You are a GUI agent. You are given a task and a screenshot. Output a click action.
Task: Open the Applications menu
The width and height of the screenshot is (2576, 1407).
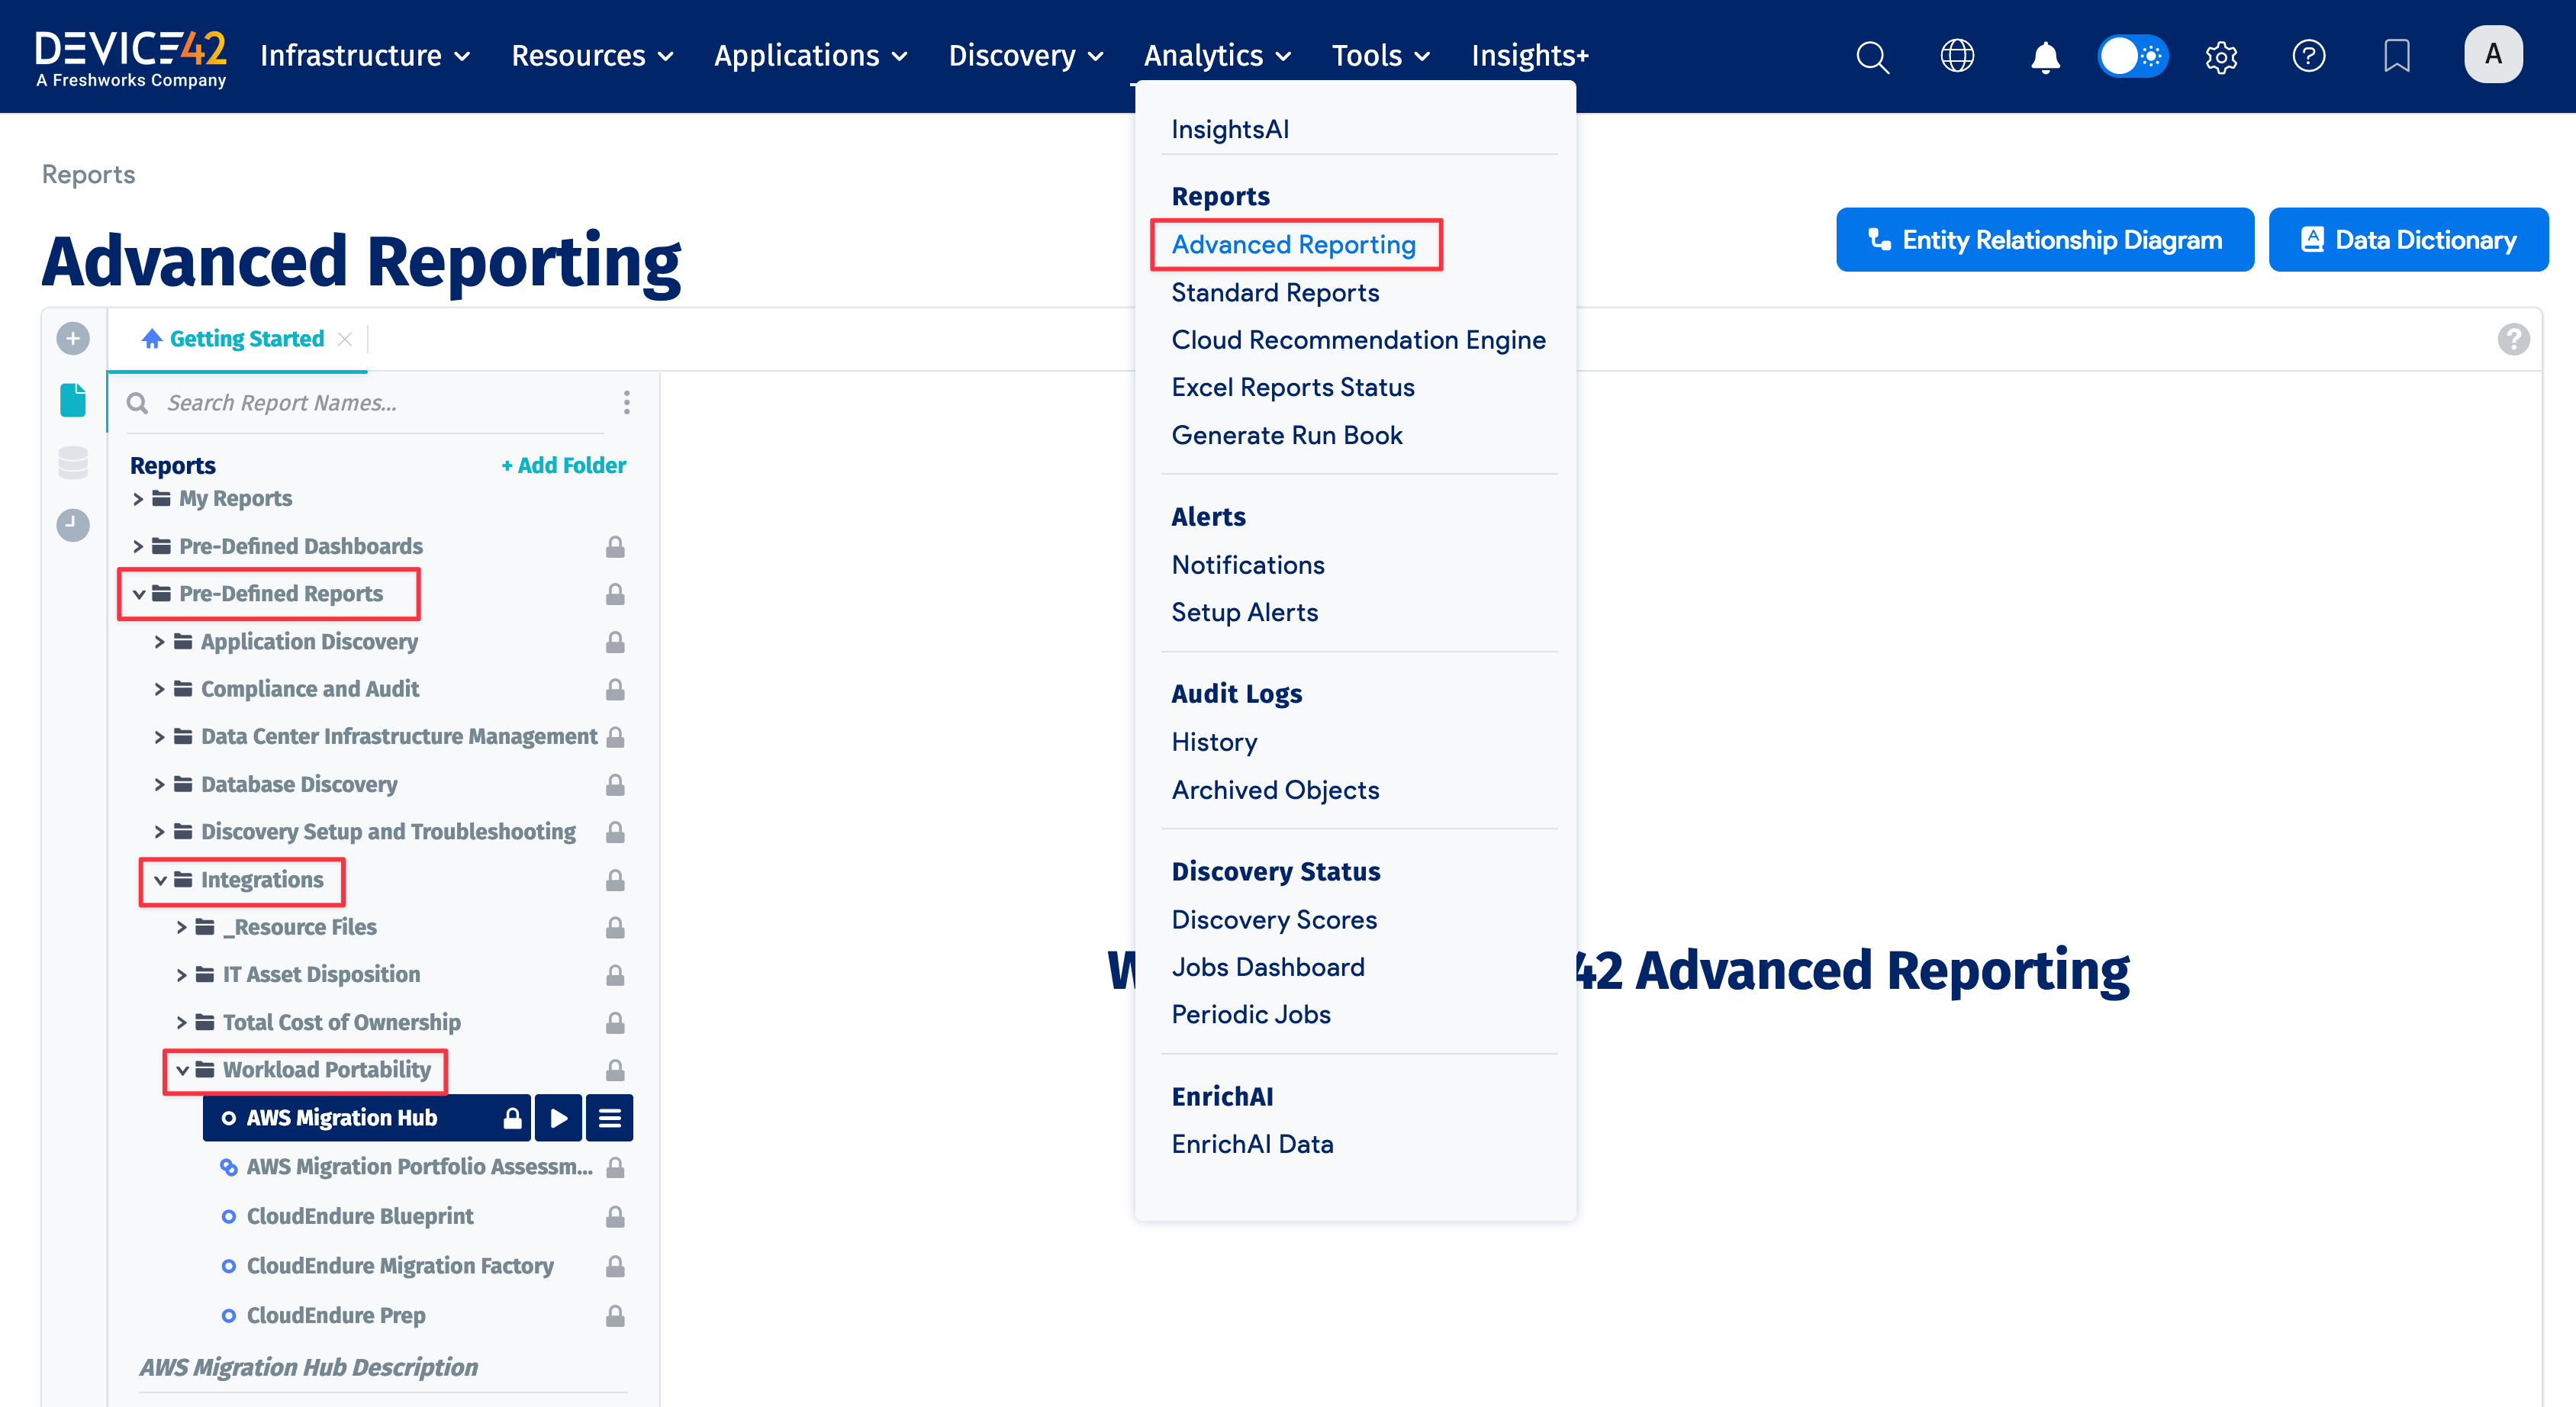(x=810, y=56)
